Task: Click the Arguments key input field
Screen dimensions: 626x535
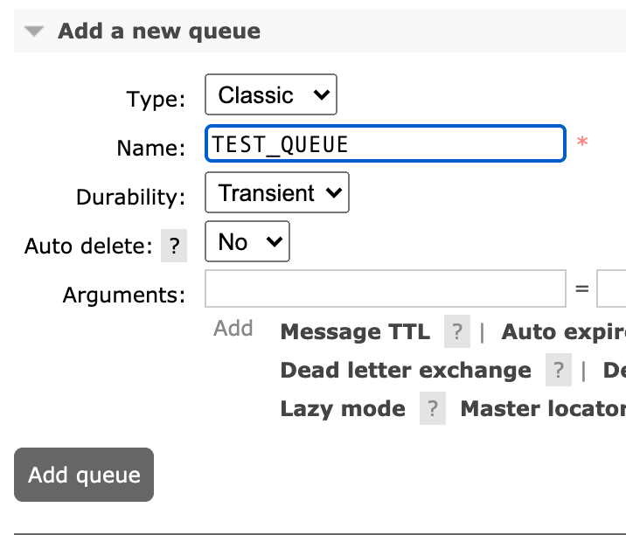Action: [x=385, y=288]
